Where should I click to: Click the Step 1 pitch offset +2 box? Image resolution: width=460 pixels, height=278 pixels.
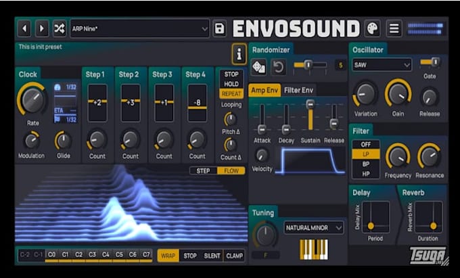(97, 103)
